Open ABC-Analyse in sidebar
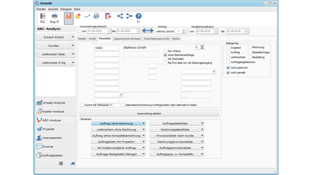 click(56, 120)
